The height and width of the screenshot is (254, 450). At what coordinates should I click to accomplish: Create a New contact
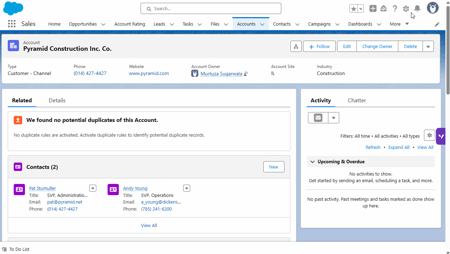(x=274, y=167)
